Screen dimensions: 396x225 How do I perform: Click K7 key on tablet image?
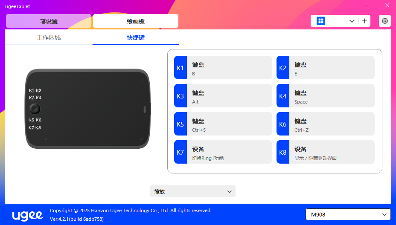31,128
